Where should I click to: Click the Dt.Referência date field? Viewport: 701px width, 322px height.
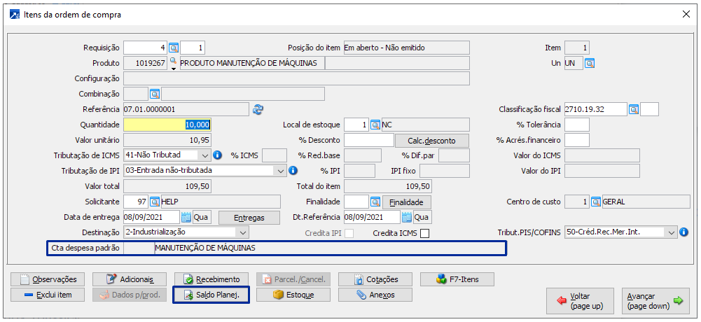pyautogui.click(x=372, y=218)
